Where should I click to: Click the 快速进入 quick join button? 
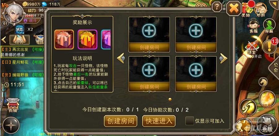[x=159, y=121]
